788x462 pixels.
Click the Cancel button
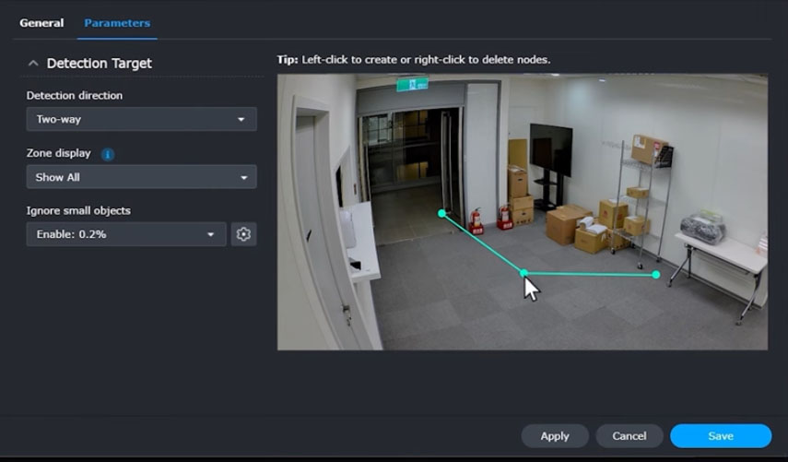(629, 436)
